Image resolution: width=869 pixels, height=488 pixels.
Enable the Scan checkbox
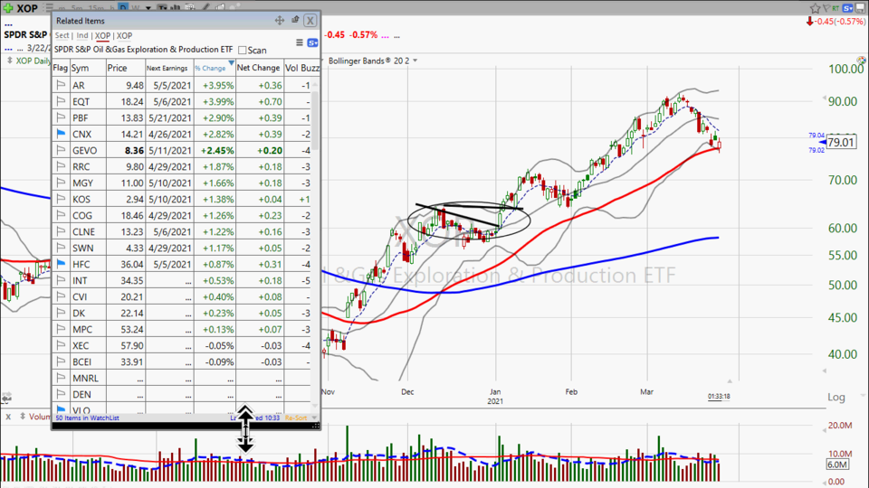(242, 51)
